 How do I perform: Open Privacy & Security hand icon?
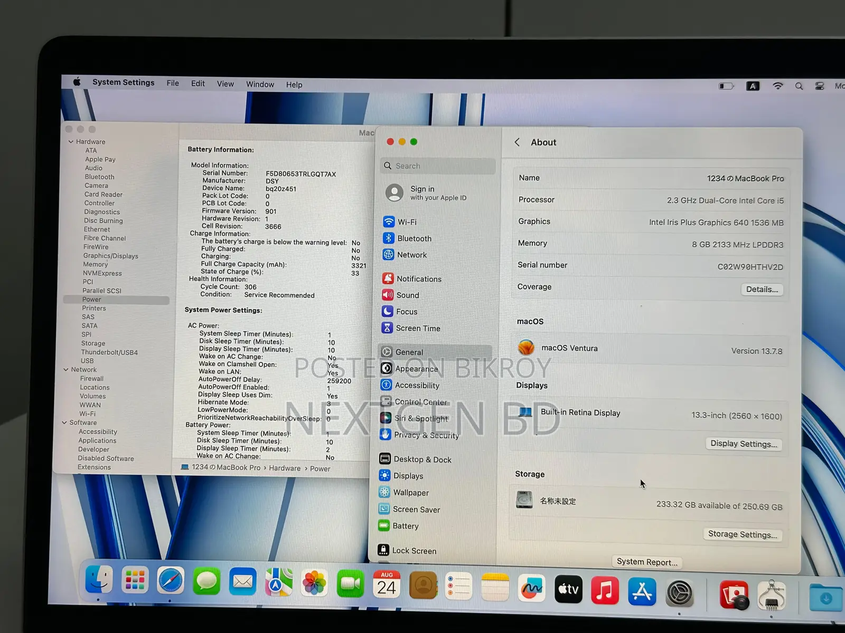point(386,434)
